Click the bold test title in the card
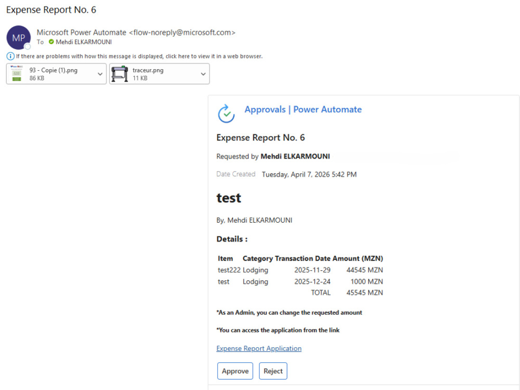This screenshot has height=390, width=520. tap(229, 198)
